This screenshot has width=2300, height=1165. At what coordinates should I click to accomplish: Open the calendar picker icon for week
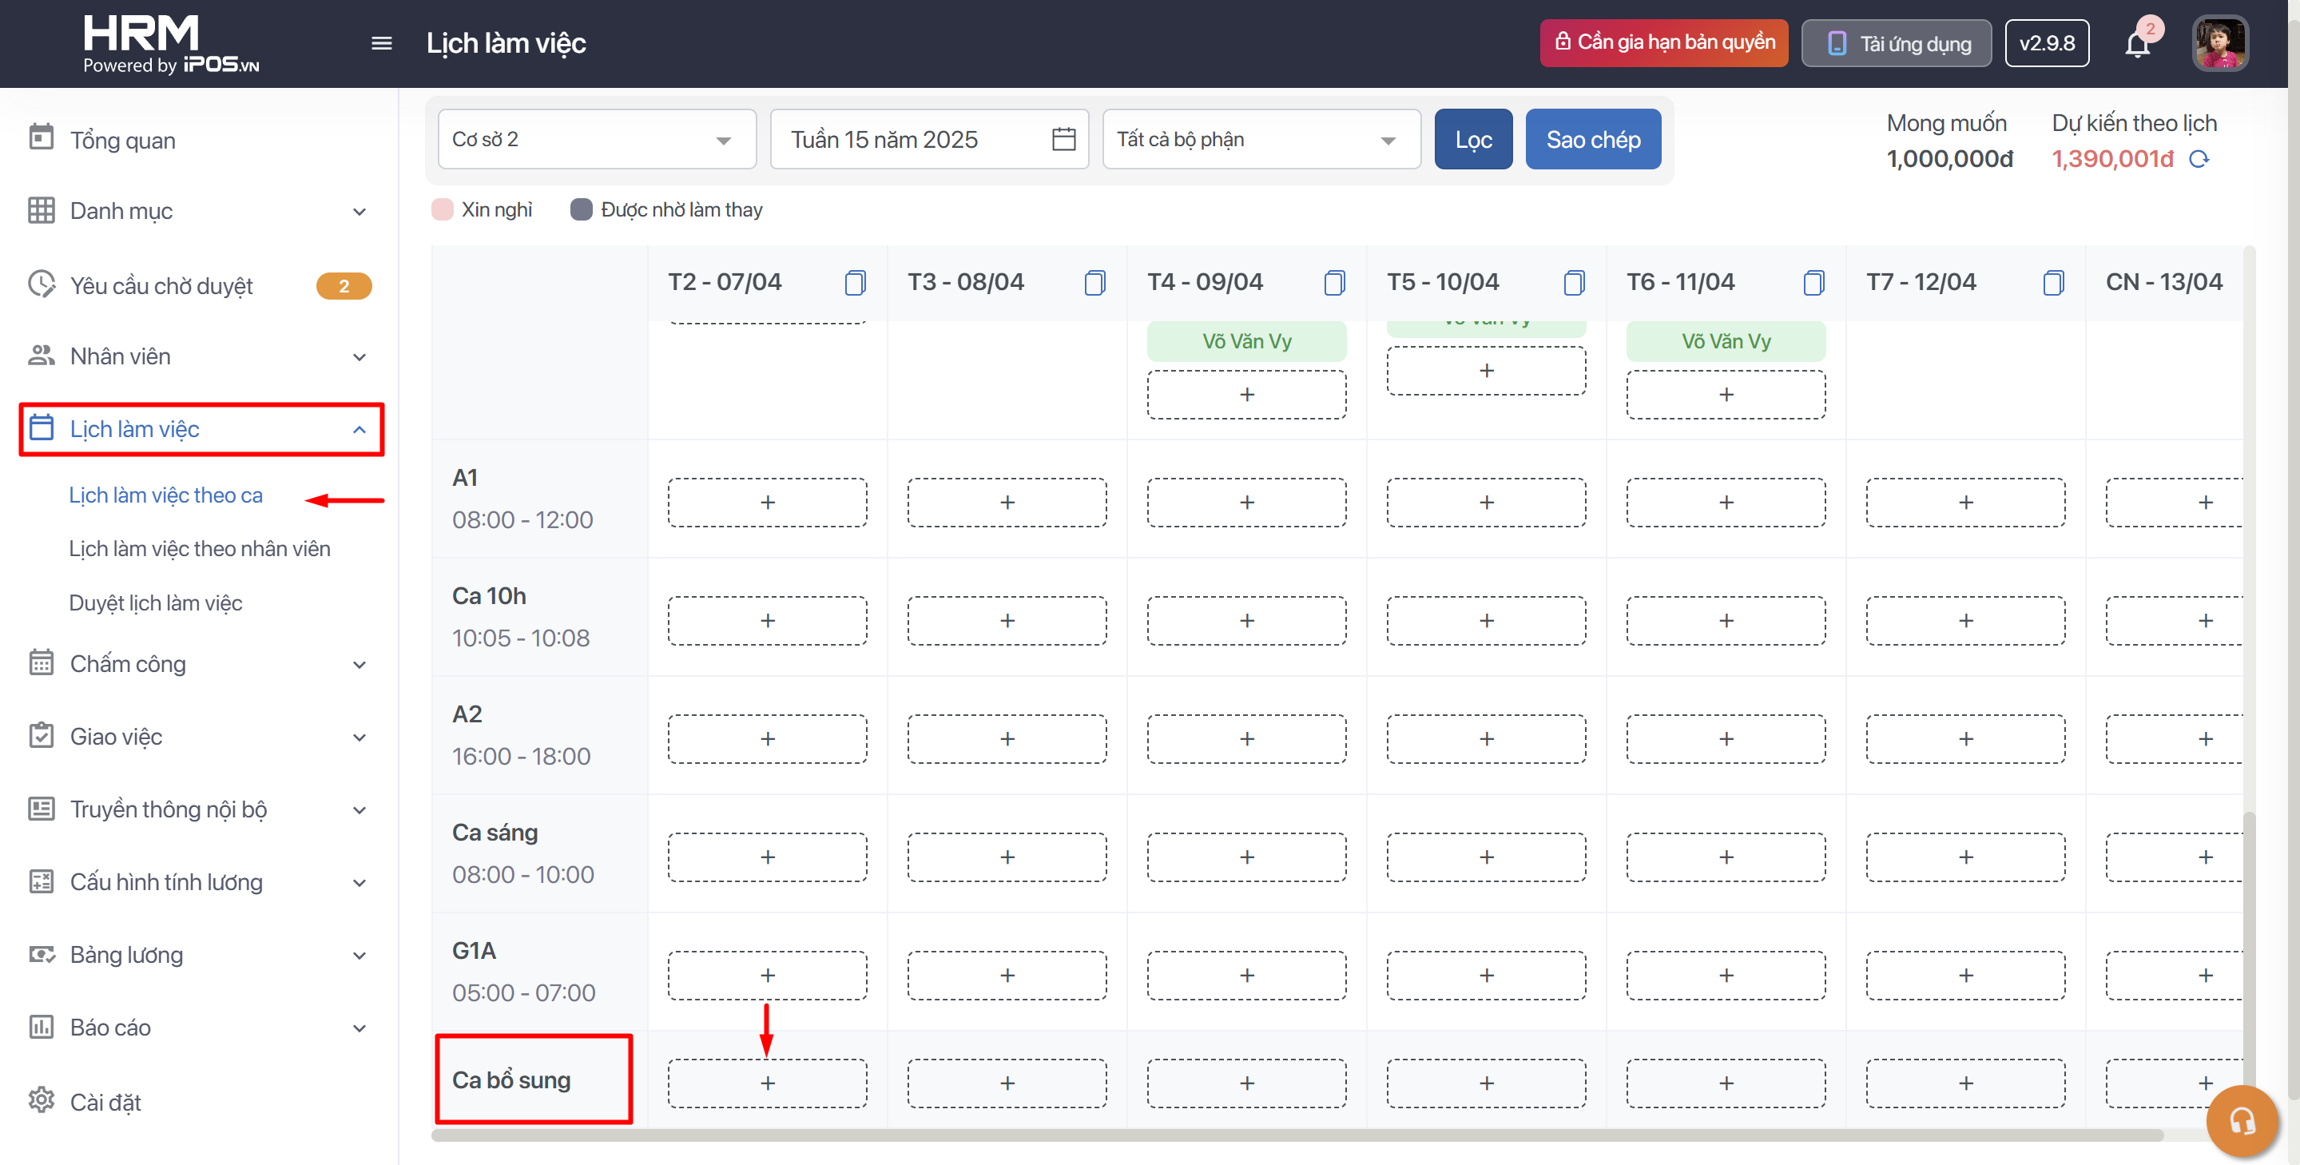click(x=1063, y=139)
